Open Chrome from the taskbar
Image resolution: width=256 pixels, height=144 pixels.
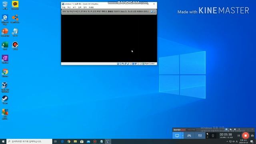click(x=69, y=141)
